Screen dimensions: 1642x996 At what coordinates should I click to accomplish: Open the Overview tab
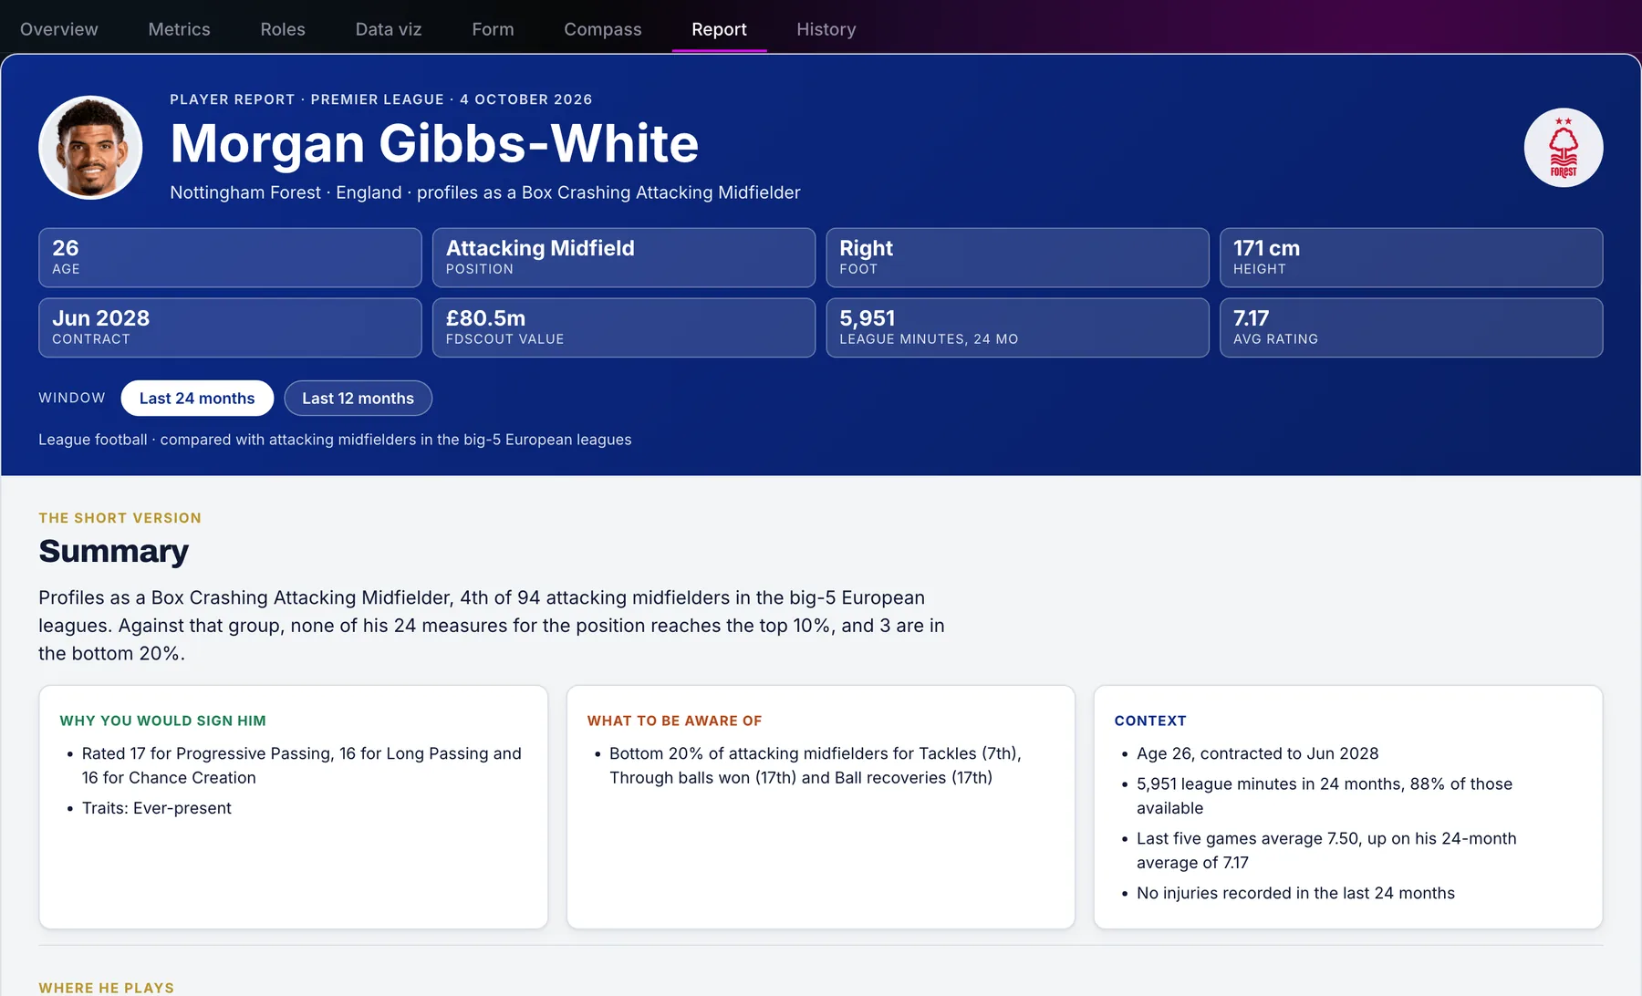point(59,29)
